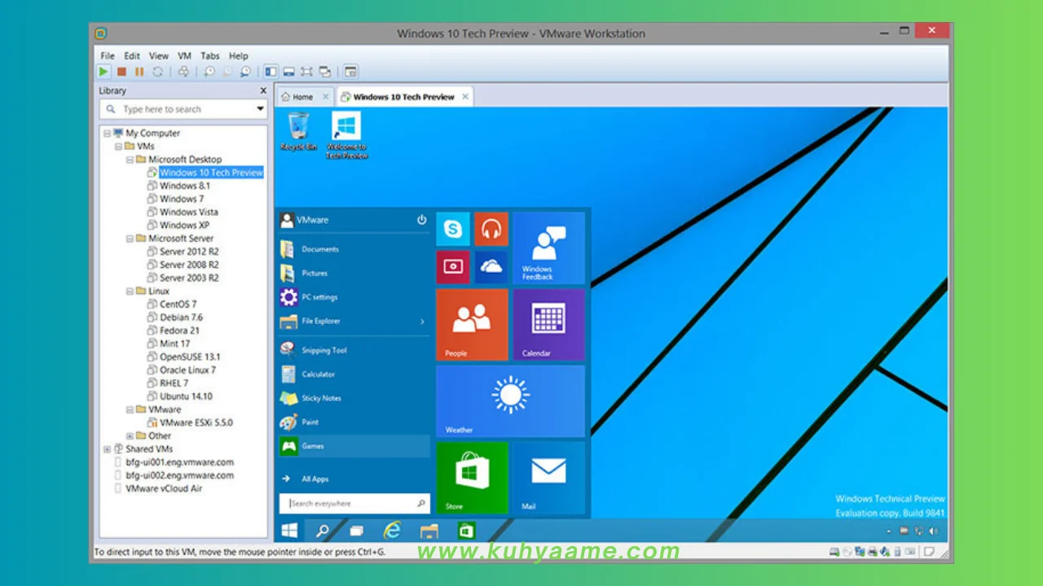Power on the VM with the green play button

coord(103,72)
